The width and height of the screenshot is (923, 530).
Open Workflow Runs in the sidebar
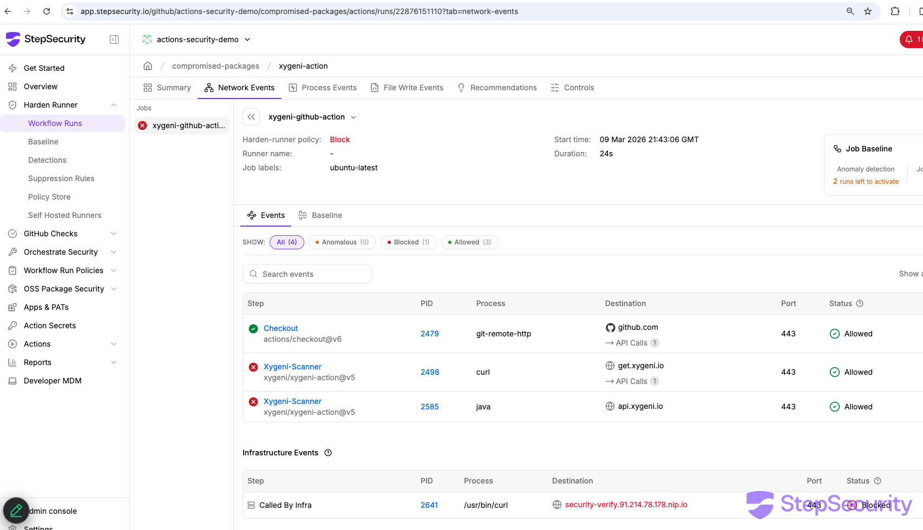click(x=63, y=123)
